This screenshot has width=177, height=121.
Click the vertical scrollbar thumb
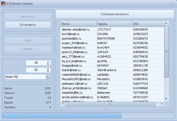tap(166, 51)
